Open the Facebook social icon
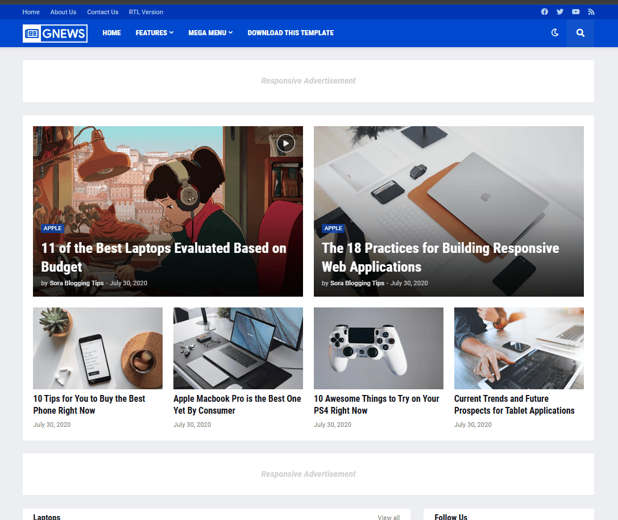Screen dimensions: 618x520 [x=544, y=12]
